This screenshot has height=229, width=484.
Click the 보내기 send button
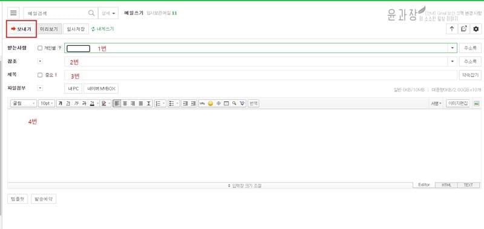coord(21,29)
